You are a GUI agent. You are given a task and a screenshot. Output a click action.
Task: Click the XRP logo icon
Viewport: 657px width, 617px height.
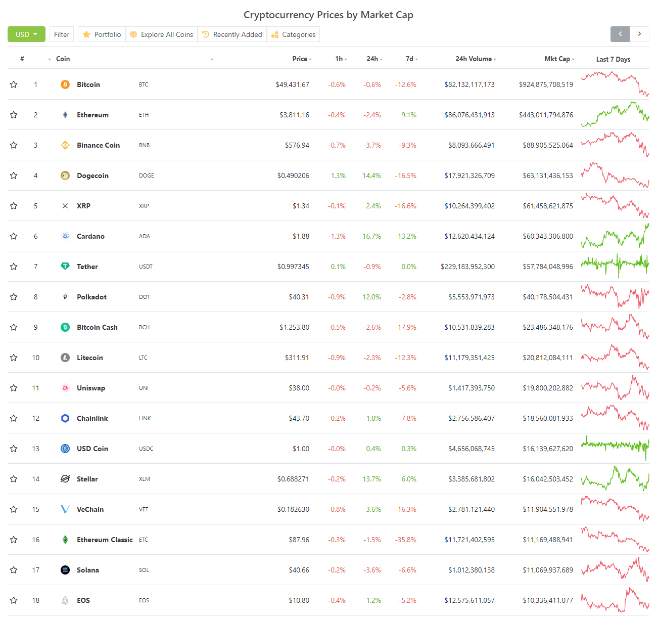click(65, 206)
